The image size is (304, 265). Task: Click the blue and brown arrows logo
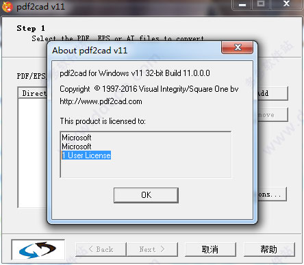tap(38, 250)
